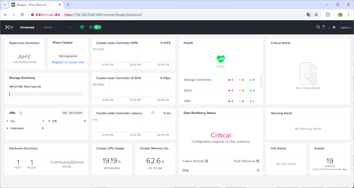The height and width of the screenshot is (188, 354).
Task: Click the Disk failure domain row
Action: 220,170
